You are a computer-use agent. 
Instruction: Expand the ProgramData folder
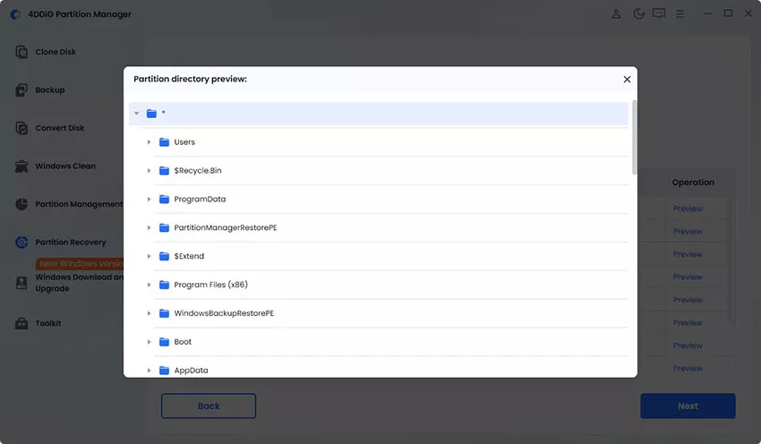(x=149, y=200)
